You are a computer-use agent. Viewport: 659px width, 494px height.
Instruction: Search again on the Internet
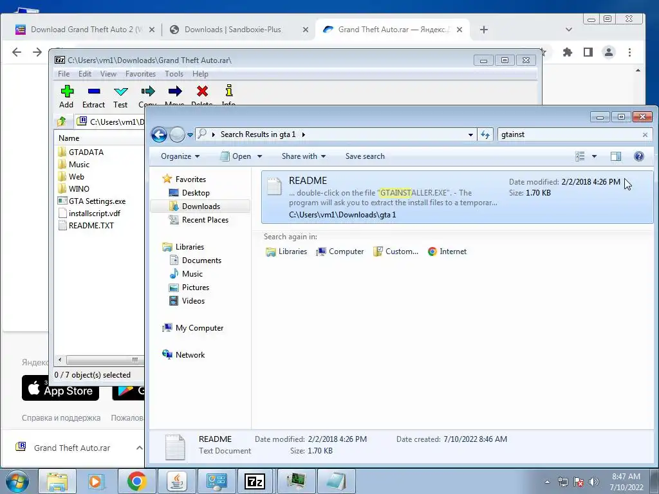click(x=447, y=252)
